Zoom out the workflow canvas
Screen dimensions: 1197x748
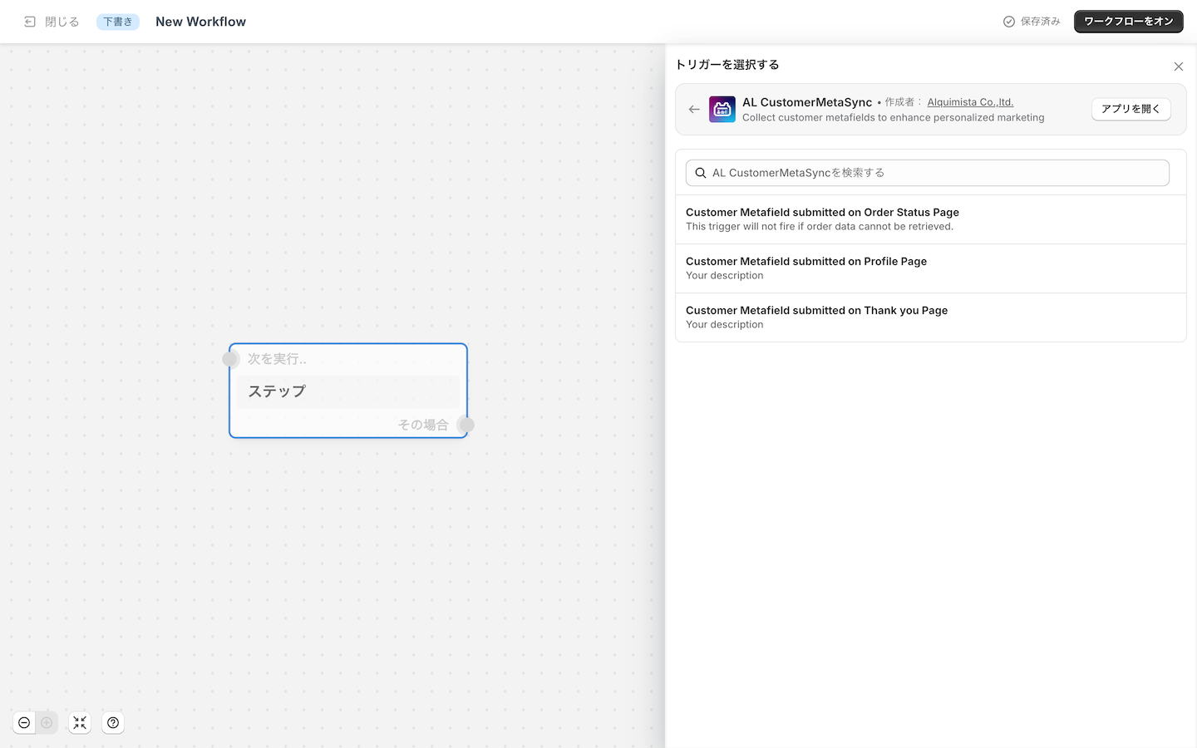[x=24, y=723]
